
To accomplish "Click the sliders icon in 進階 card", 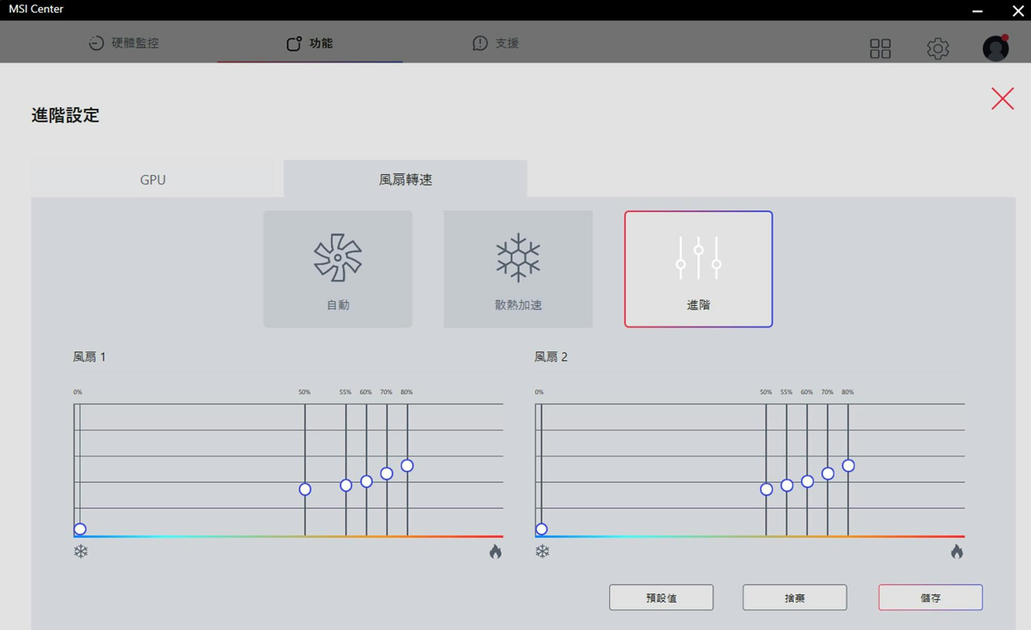I will [699, 258].
